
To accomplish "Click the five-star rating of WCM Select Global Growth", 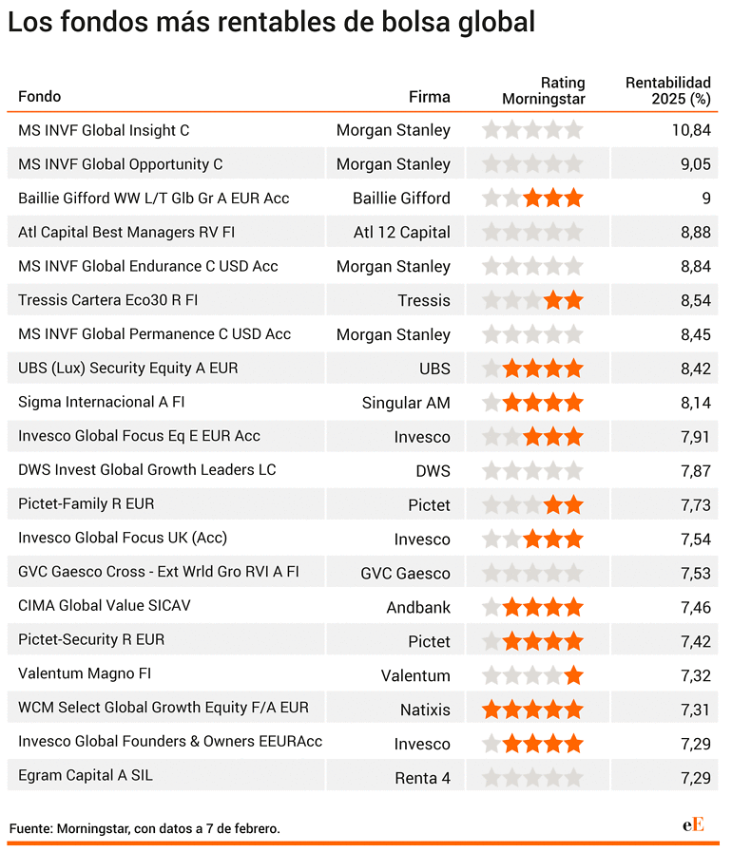I will (x=532, y=710).
